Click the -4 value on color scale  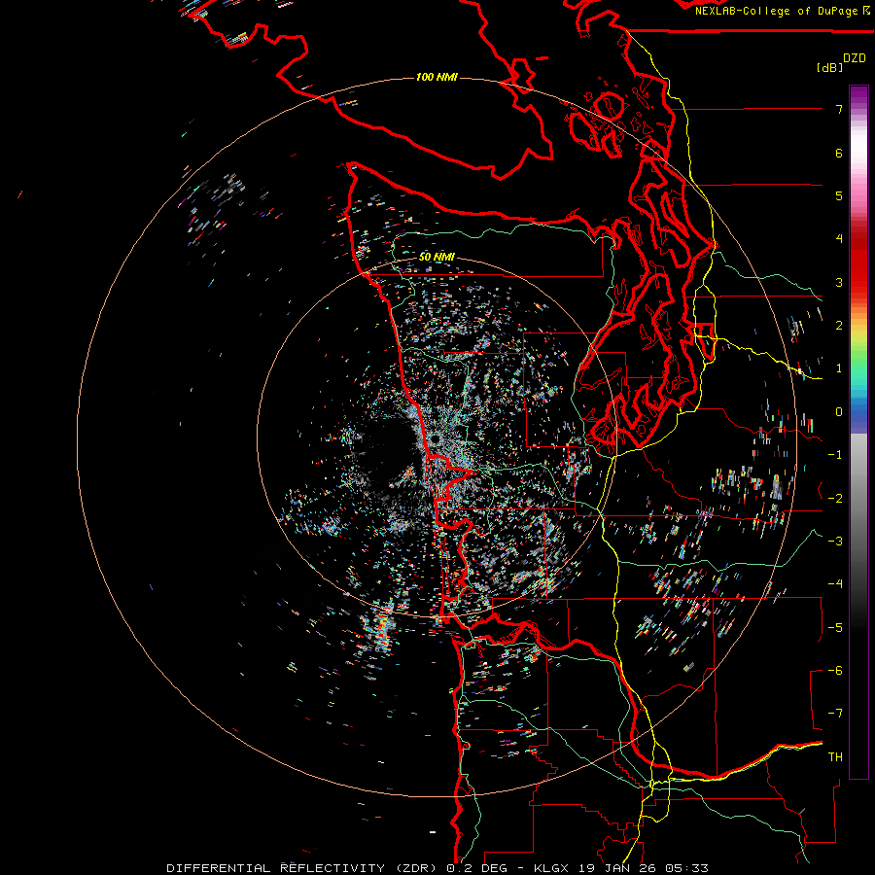pyautogui.click(x=835, y=583)
